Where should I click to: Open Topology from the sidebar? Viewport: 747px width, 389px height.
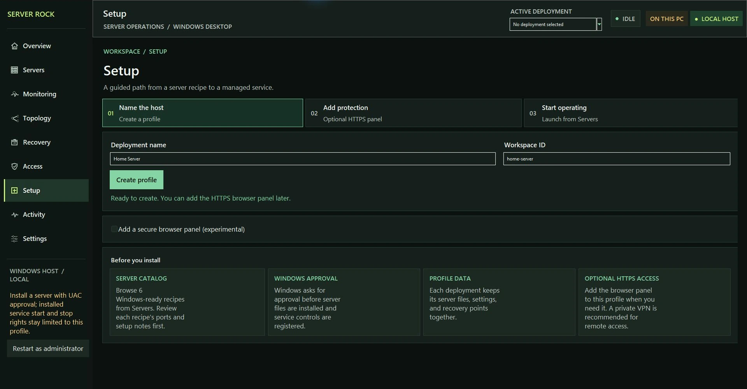tap(37, 118)
